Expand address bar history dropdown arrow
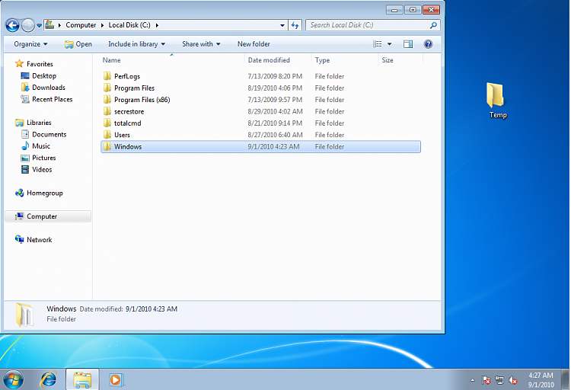The height and width of the screenshot is (390, 571). point(282,25)
